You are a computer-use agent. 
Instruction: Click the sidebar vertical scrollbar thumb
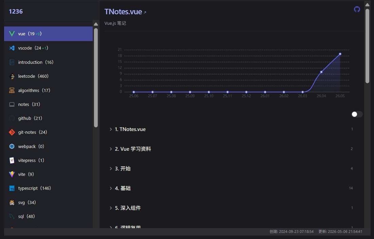coord(96,78)
